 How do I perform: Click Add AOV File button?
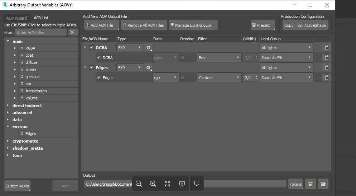click(102, 25)
